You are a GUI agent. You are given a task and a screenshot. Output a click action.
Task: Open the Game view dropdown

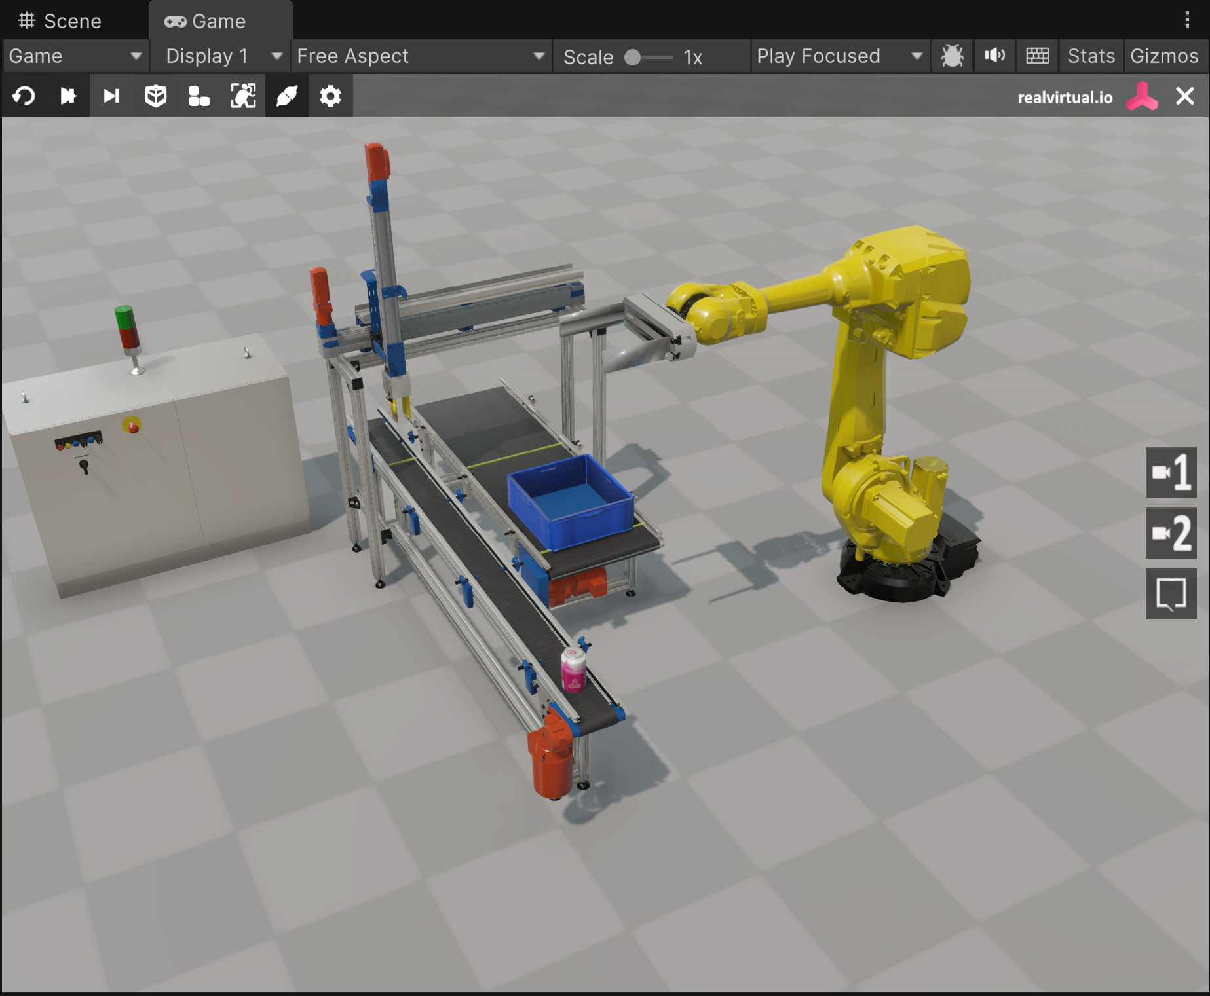coord(75,56)
